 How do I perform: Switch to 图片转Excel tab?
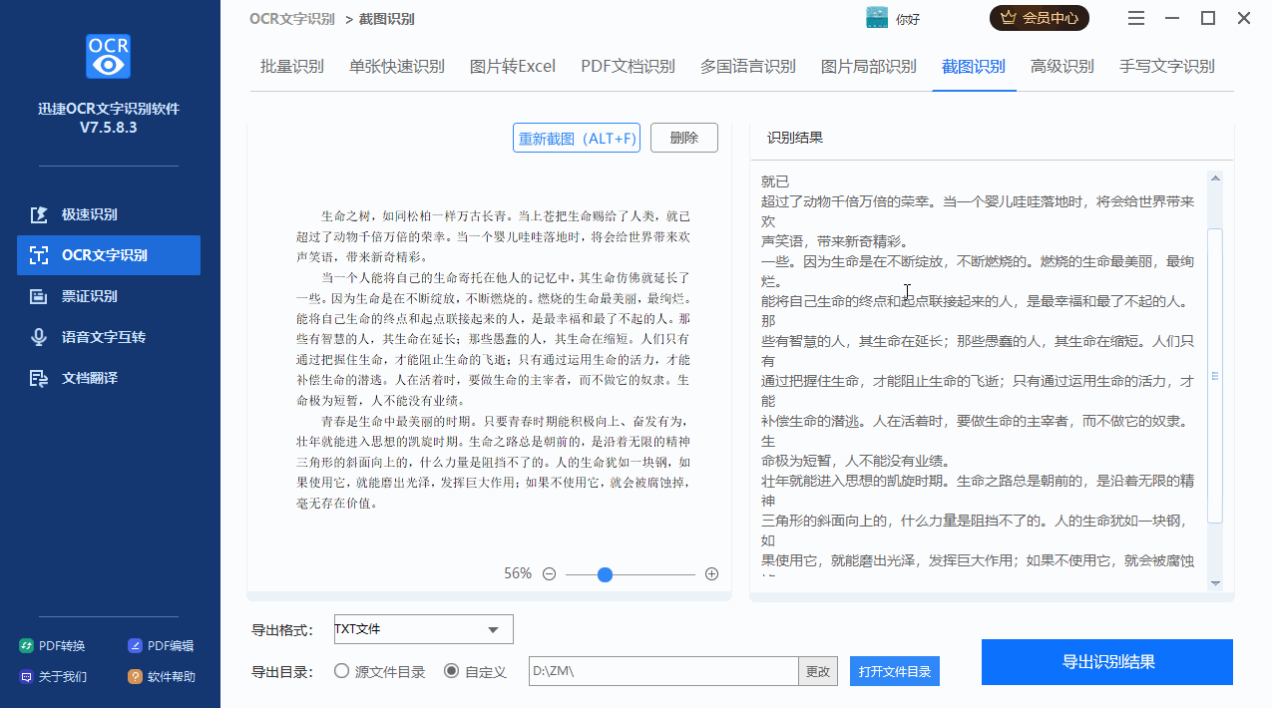tap(513, 67)
